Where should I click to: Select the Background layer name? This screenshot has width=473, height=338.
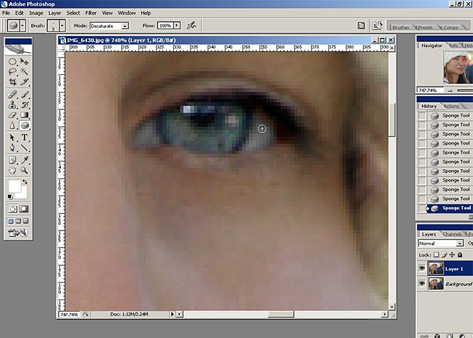click(459, 284)
